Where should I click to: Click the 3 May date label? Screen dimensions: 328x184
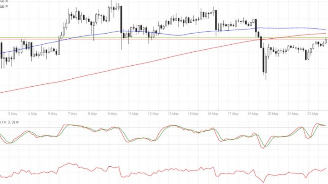(13, 114)
